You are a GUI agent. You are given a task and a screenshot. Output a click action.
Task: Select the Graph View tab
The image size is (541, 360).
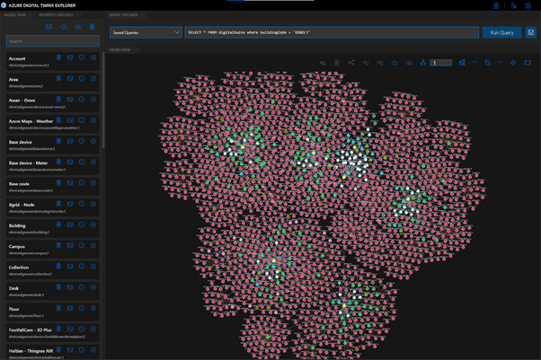(120, 50)
